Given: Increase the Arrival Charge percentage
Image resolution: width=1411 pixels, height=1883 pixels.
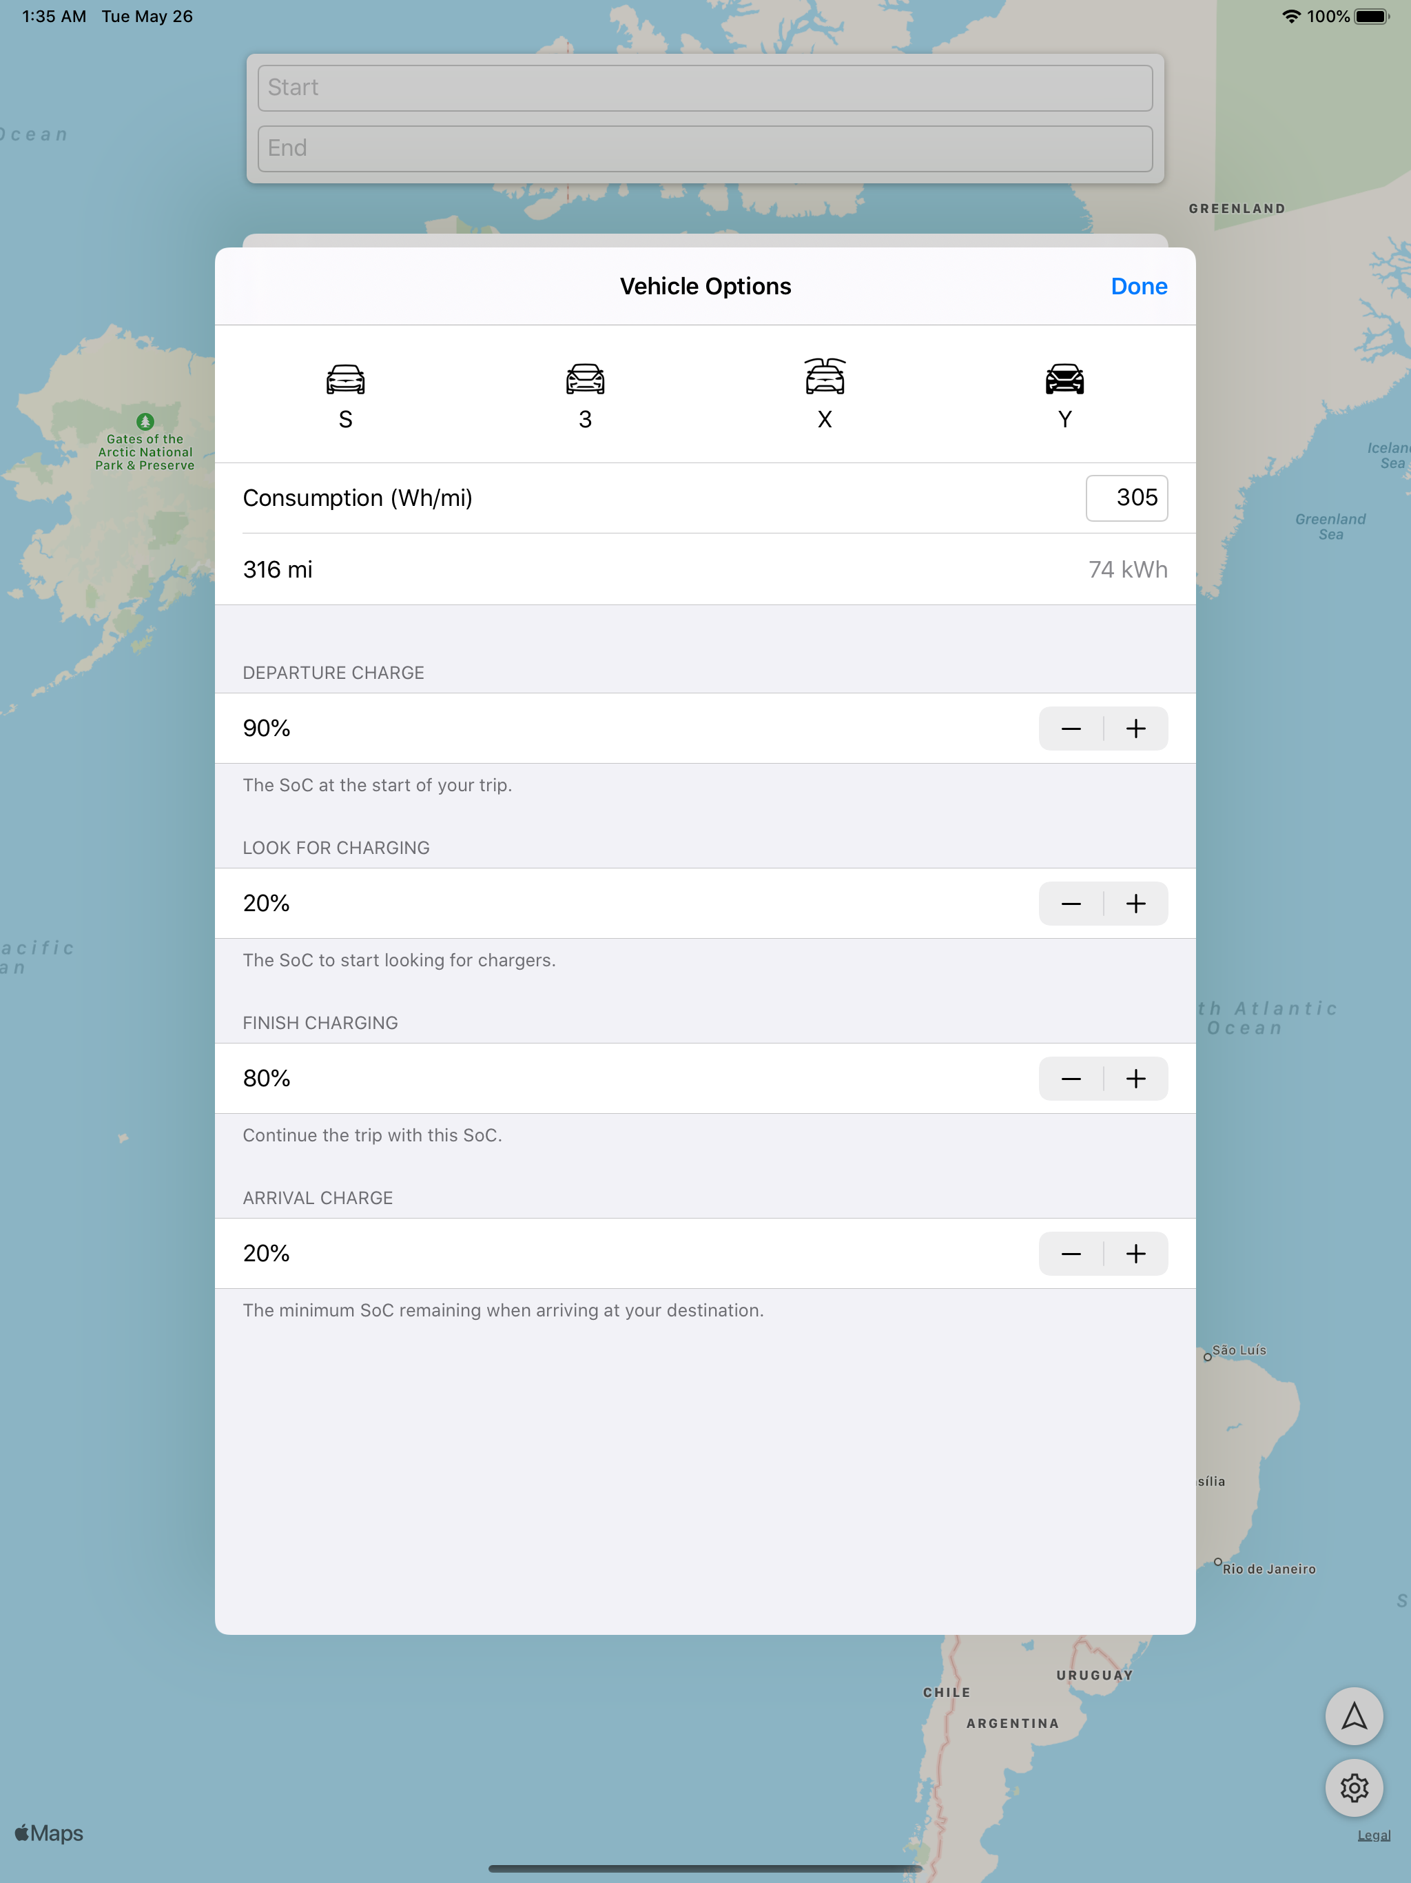Looking at the screenshot, I should point(1136,1253).
